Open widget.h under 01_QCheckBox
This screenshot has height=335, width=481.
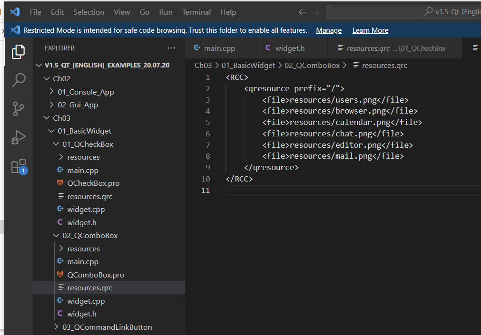[109, 222]
